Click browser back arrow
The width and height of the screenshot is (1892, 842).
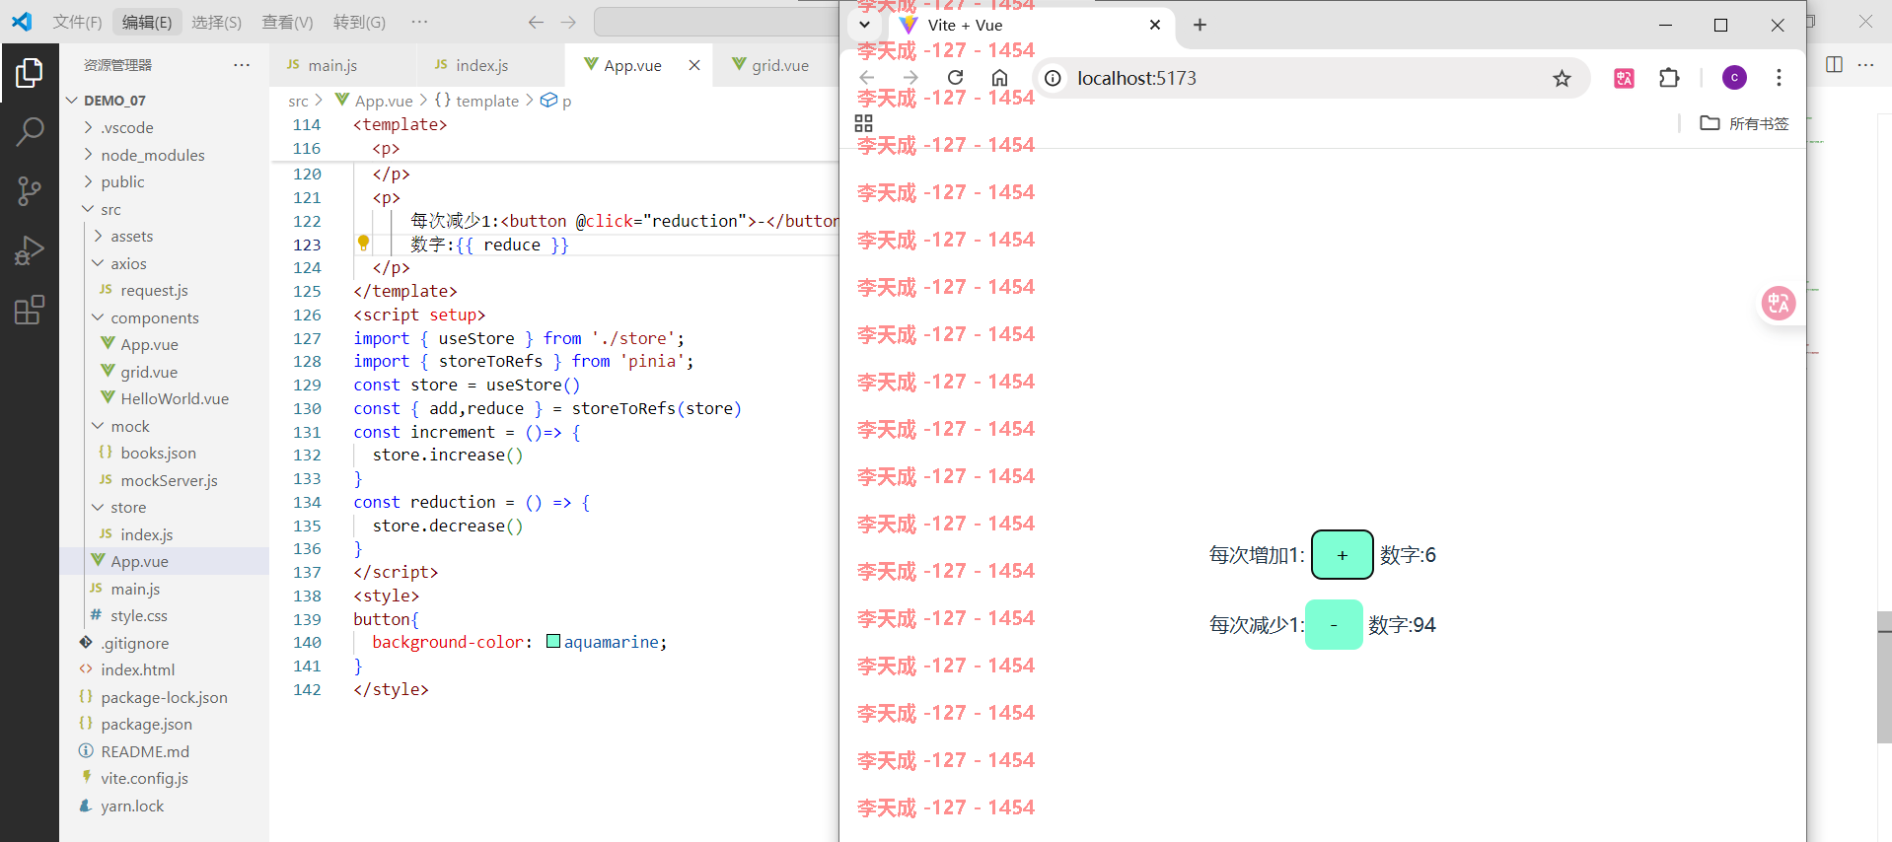click(867, 77)
